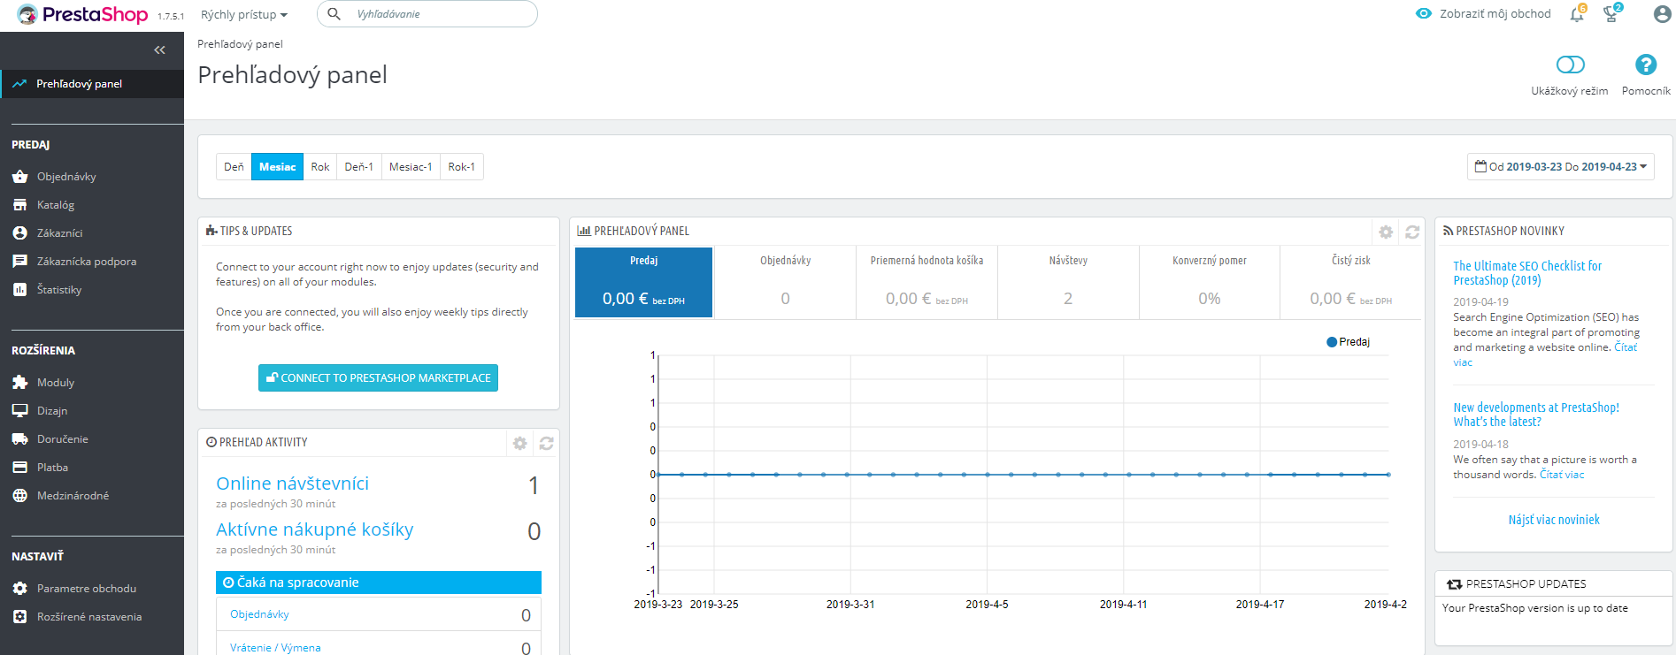Click the search magnifier icon

click(x=334, y=14)
